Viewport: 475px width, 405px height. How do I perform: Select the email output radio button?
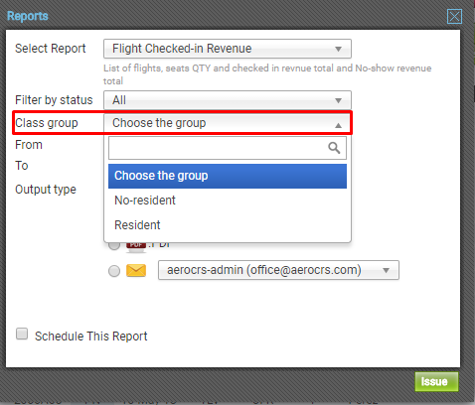pos(114,271)
